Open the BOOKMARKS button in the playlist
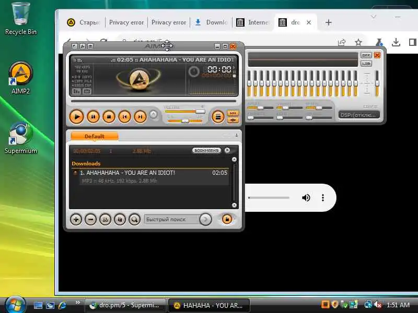The image size is (418, 313). coord(206,150)
